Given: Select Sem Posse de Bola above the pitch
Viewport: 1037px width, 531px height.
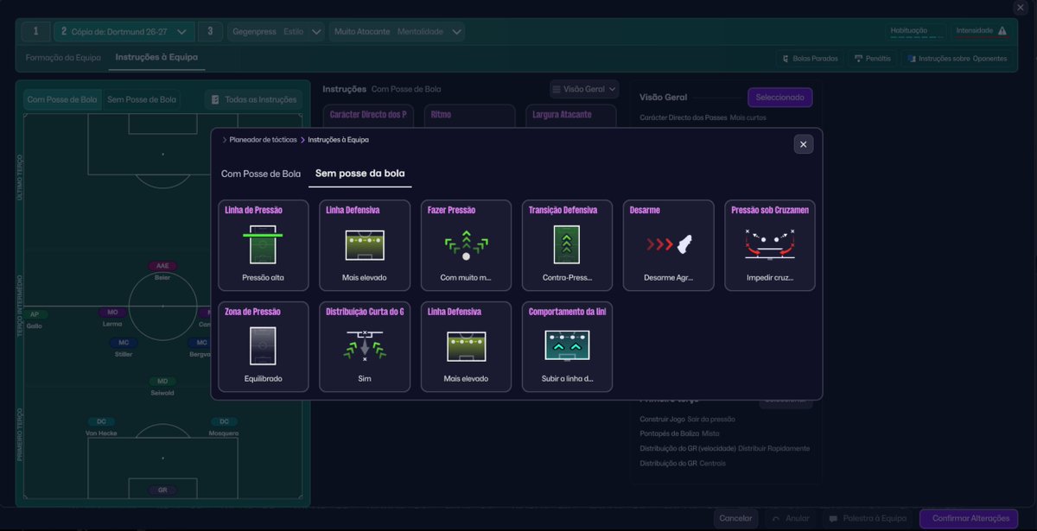Looking at the screenshot, I should tap(142, 99).
